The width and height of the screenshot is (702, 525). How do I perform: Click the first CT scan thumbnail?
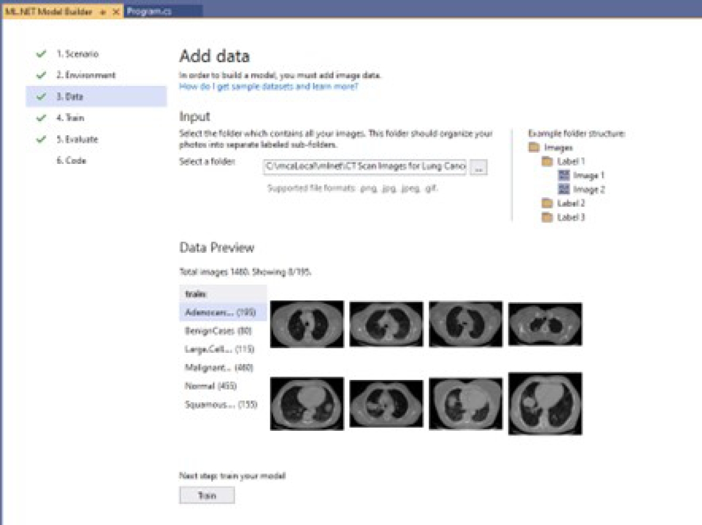click(x=307, y=324)
